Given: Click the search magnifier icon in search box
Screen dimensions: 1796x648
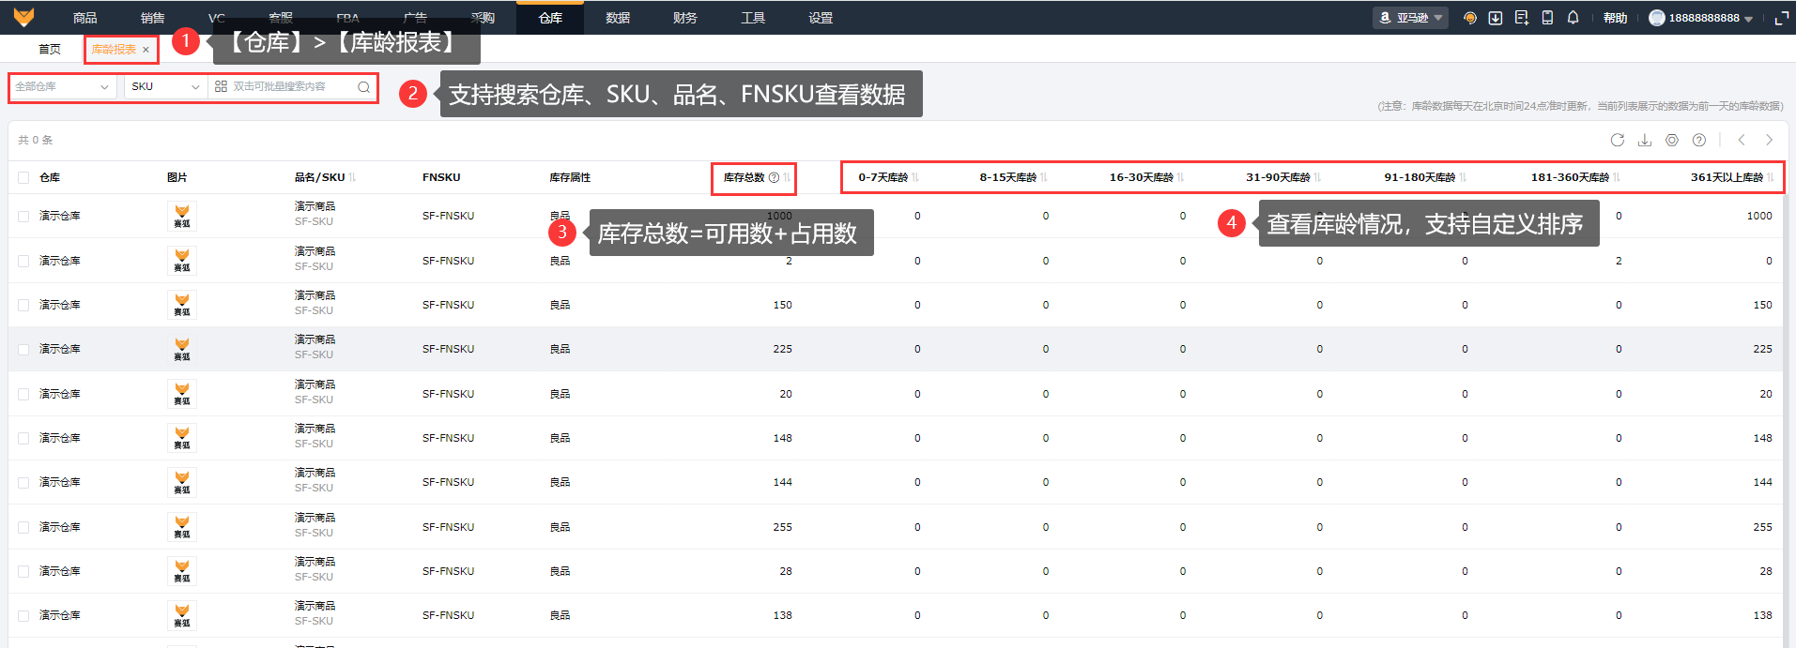Looking at the screenshot, I should 363,86.
